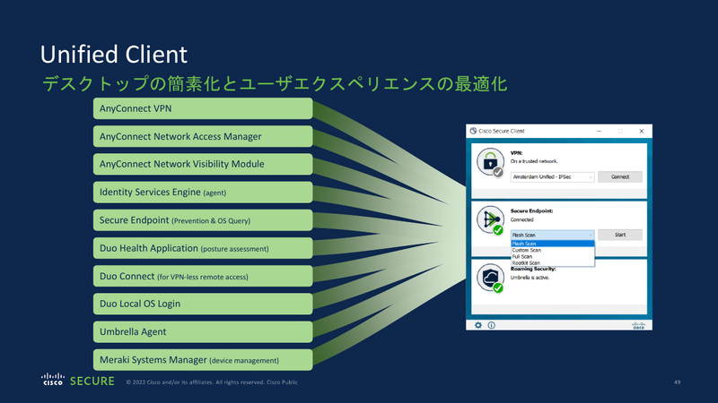
Task: Choose Custom Scan from the scan list
Action: click(552, 250)
